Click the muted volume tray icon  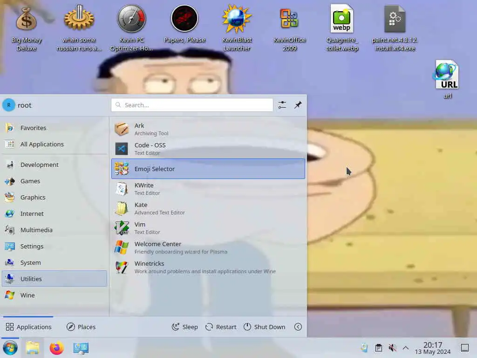coord(392,348)
